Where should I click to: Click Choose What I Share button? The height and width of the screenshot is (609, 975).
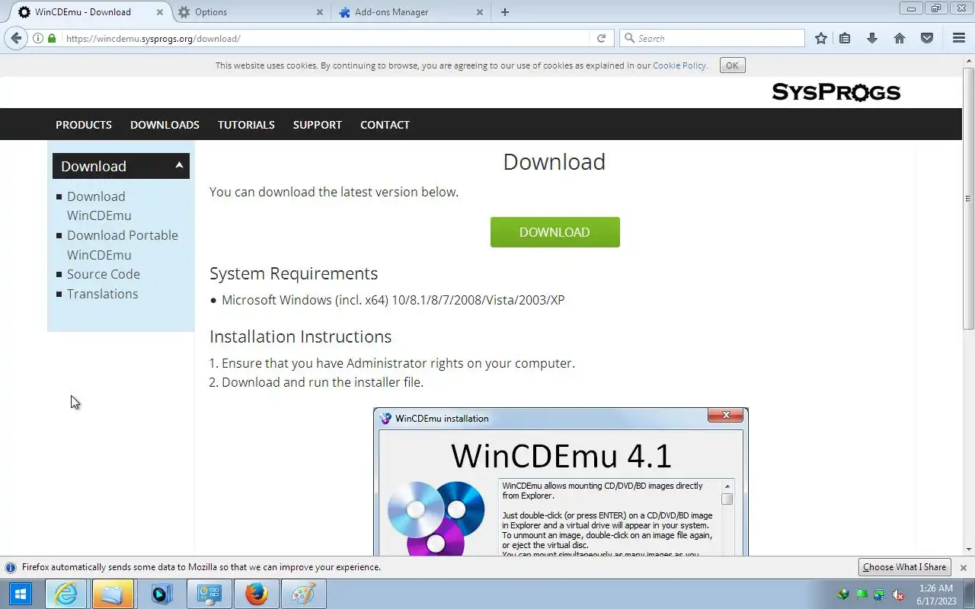905,567
